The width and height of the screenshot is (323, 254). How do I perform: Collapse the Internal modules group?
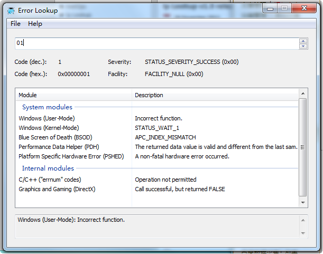tap(48, 168)
